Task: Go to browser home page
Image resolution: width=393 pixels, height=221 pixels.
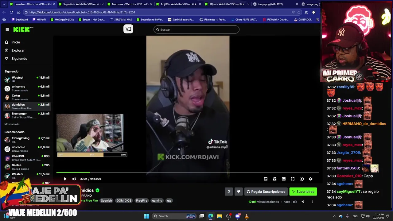Action: point(19,12)
